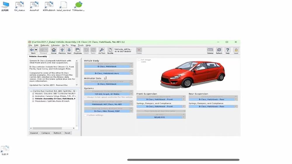Screen dimensions: 292x164
Task: Go to the Previous dataset
Action: tap(62, 50)
